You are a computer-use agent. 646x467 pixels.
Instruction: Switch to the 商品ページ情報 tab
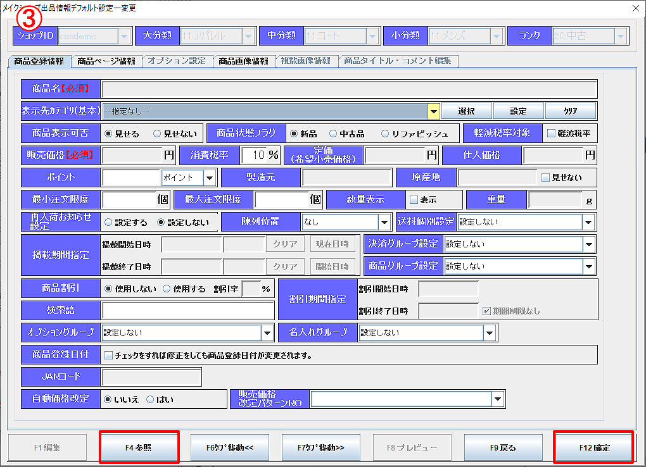coord(106,61)
